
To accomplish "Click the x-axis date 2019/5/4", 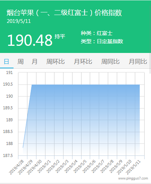I will (x=71, y=166).
